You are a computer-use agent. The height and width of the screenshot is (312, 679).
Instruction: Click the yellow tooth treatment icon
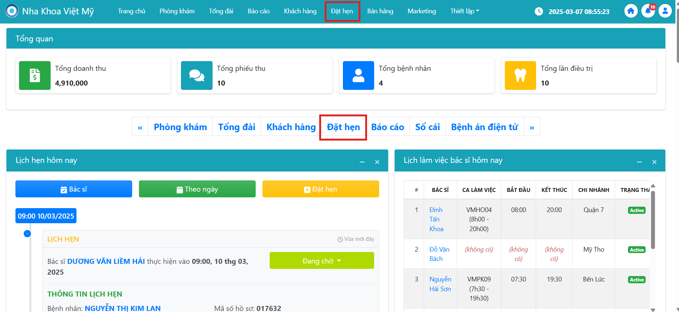[520, 75]
